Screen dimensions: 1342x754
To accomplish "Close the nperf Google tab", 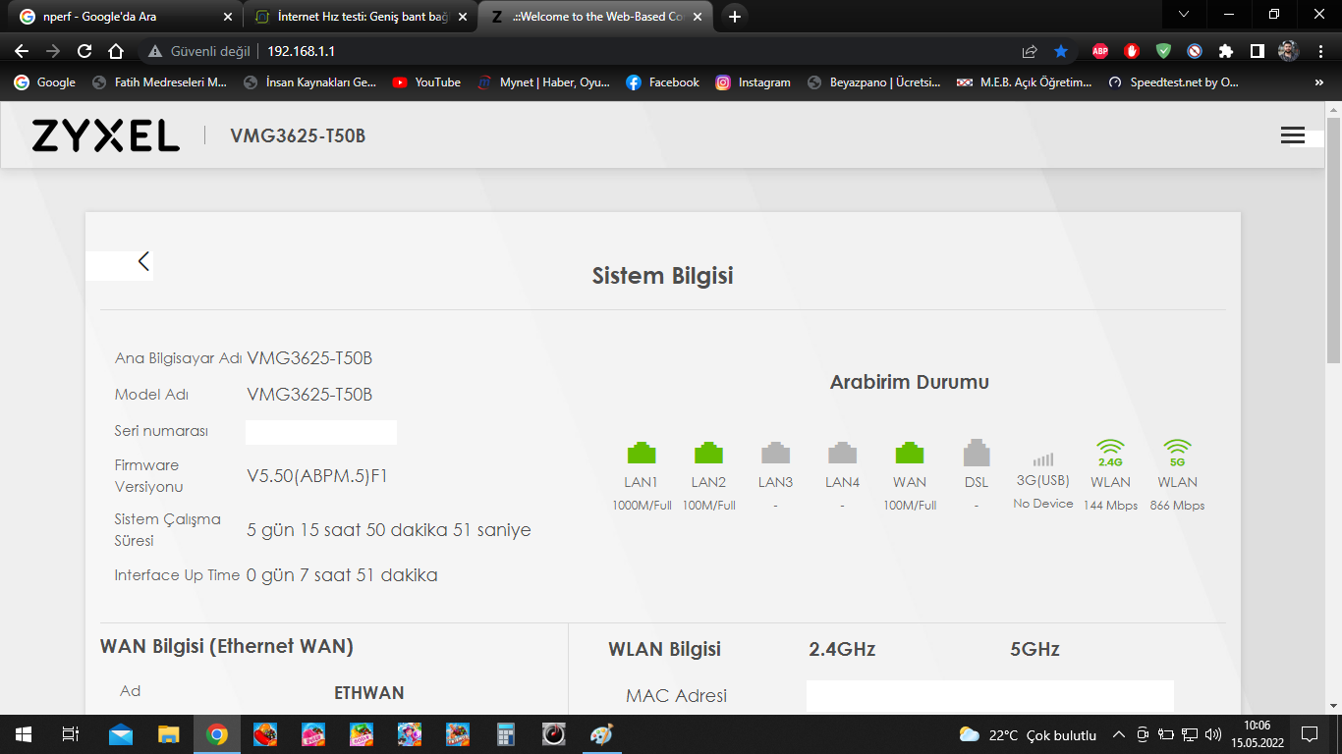I will 228,17.
